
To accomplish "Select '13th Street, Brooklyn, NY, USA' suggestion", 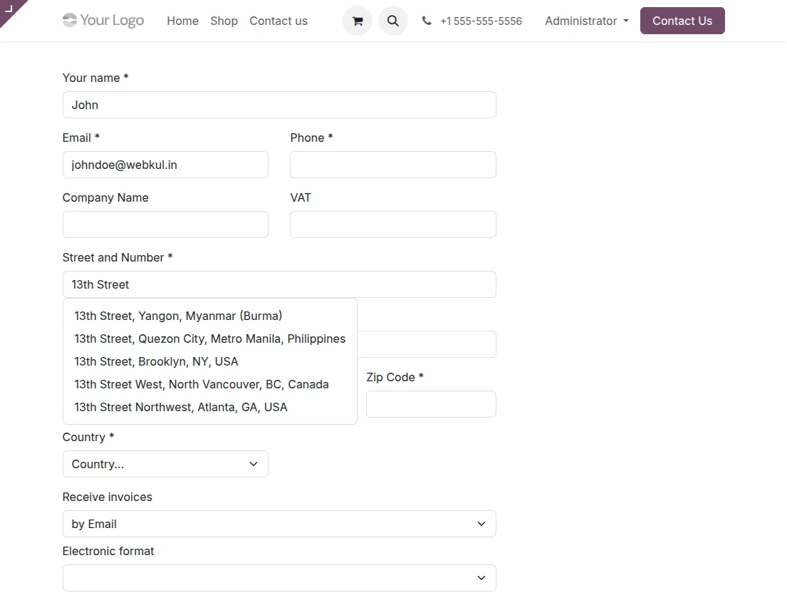I will coord(156,361).
